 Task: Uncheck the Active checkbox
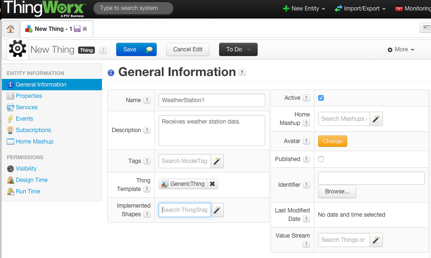[x=321, y=98]
